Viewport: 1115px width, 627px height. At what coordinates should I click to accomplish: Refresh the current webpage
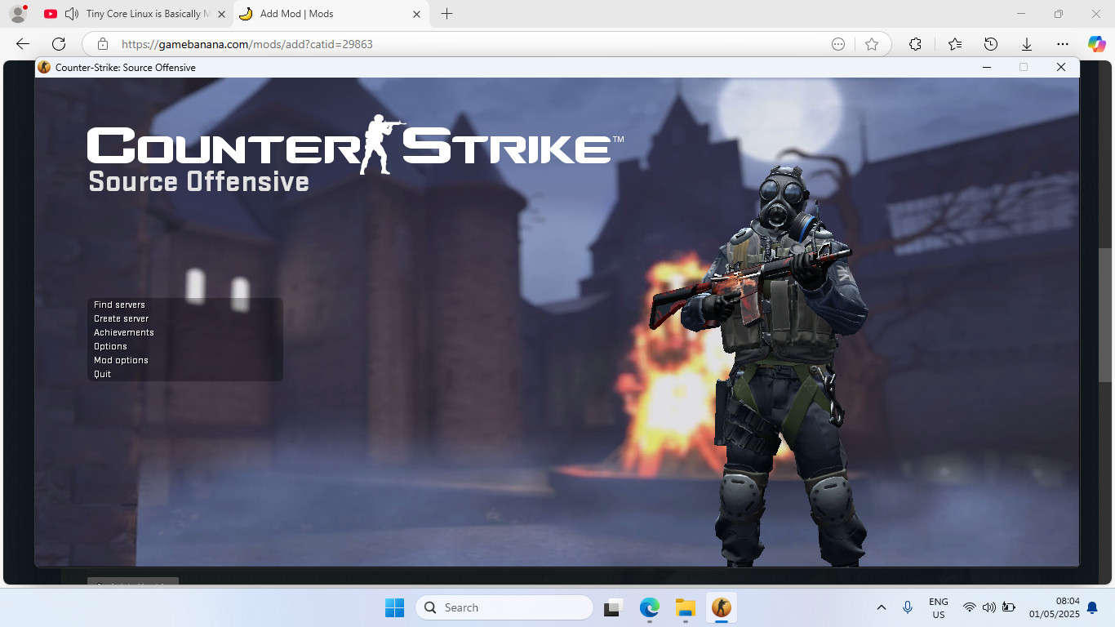pyautogui.click(x=57, y=44)
